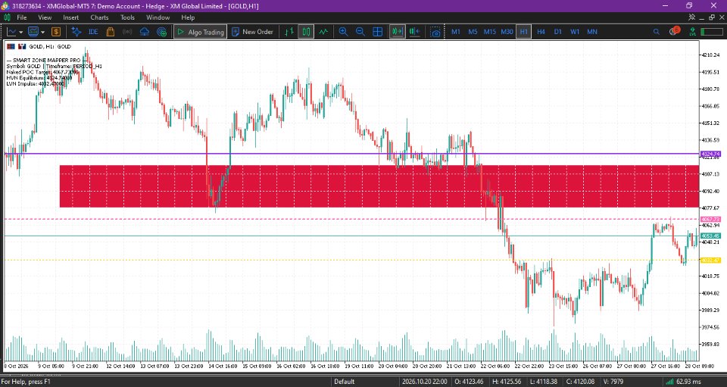This screenshot has width=727, height=387.
Task: Click the connection bar indicator in the toolbar
Action: [711, 32]
